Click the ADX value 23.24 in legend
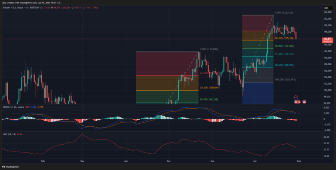The height and width of the screenshot is (170, 336). coord(19,134)
